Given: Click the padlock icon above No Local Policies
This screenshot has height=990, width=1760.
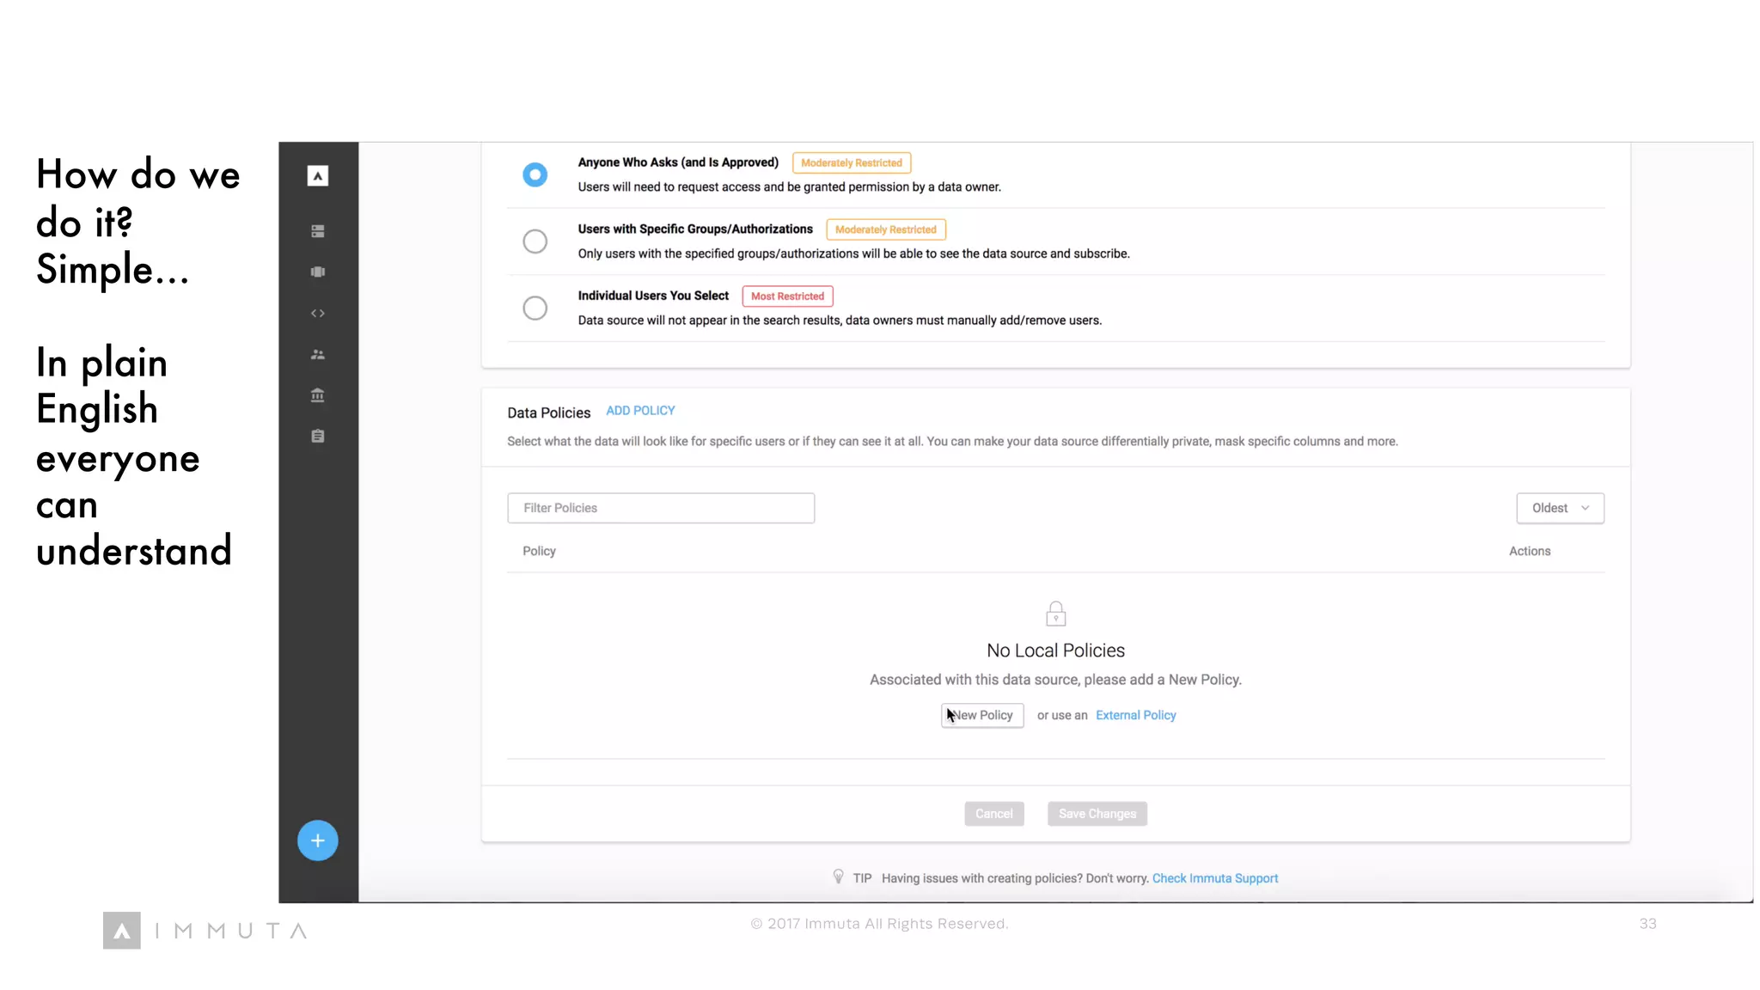Looking at the screenshot, I should (x=1055, y=614).
